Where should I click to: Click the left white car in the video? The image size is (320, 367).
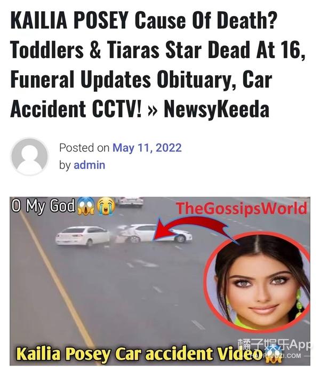click(x=82, y=236)
